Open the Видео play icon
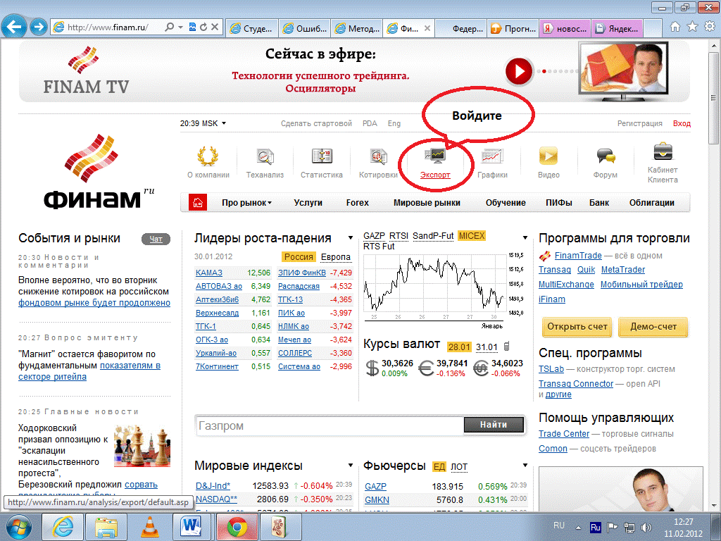This screenshot has width=721, height=541. tap(548, 156)
